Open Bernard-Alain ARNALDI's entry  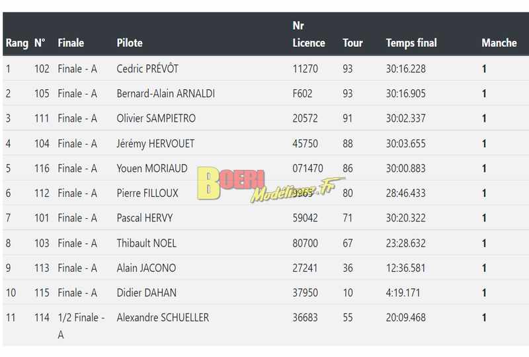pyautogui.click(x=166, y=93)
